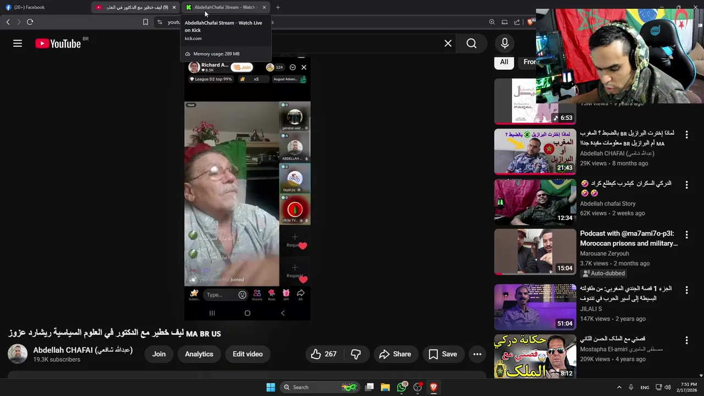Open the 15:04 podcast video thumbnail
704x396 pixels.
535,252
